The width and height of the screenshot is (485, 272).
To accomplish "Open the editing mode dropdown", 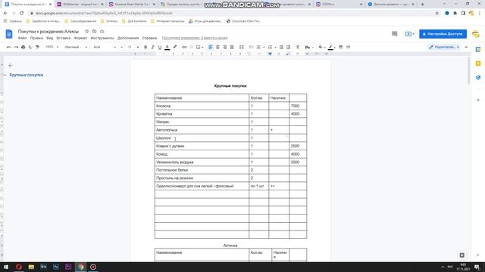I will pyautogui.click(x=444, y=47).
